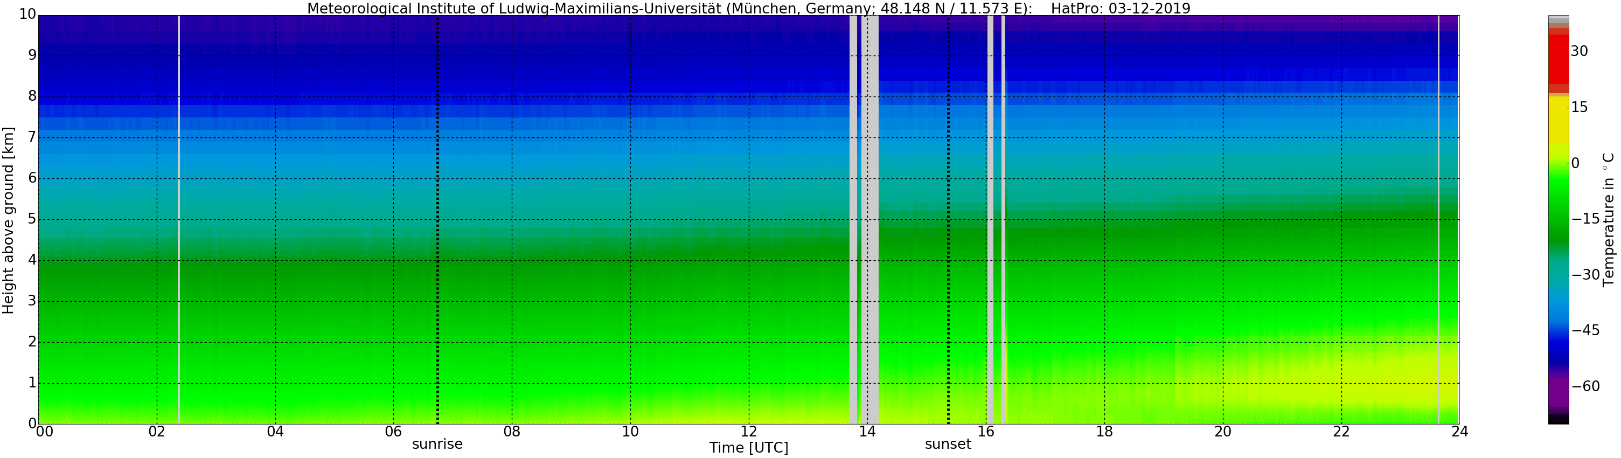The height and width of the screenshot is (458, 1621).
Task: Click the "15" colorbar temperature label
Action: pyautogui.click(x=1580, y=107)
